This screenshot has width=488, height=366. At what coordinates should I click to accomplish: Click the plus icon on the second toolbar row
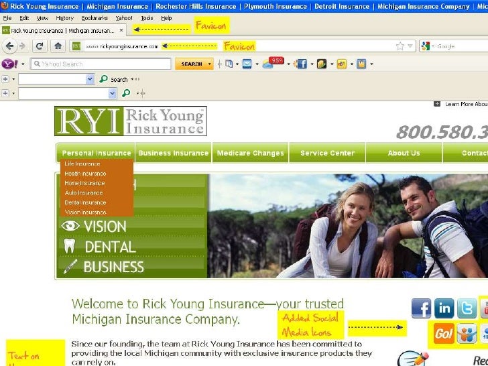click(5, 79)
